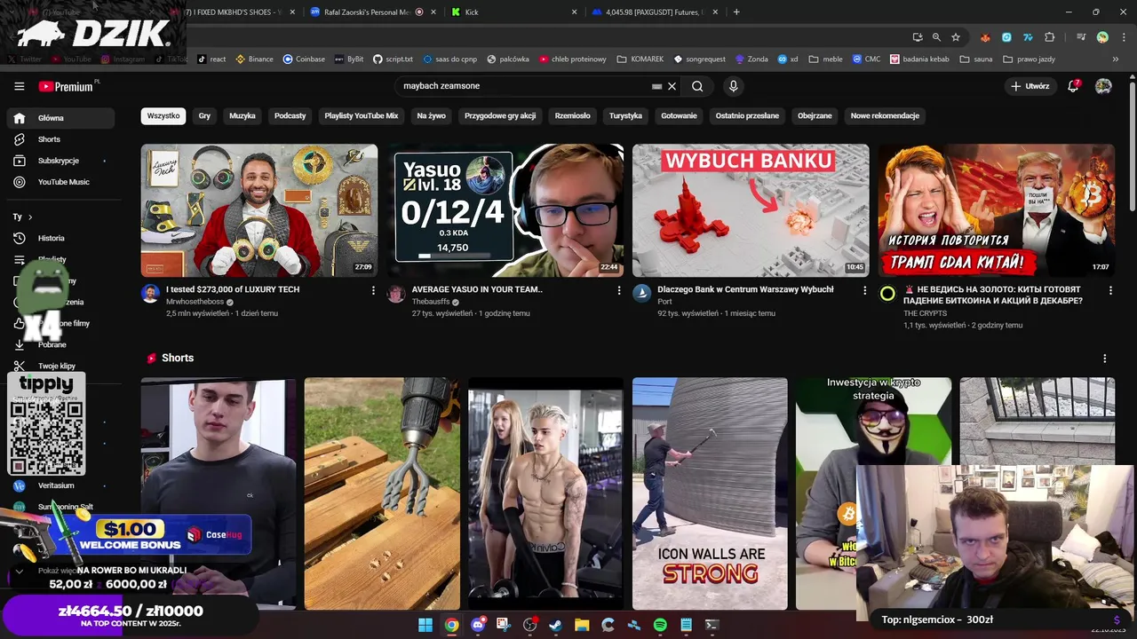Viewport: 1137px width, 639px height.
Task: Open the Veritasium subscription channel
Action: 56,485
